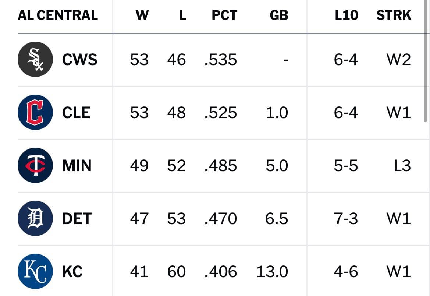Open the Minnesota Twins logo
The image size is (430, 296).
click(35, 165)
